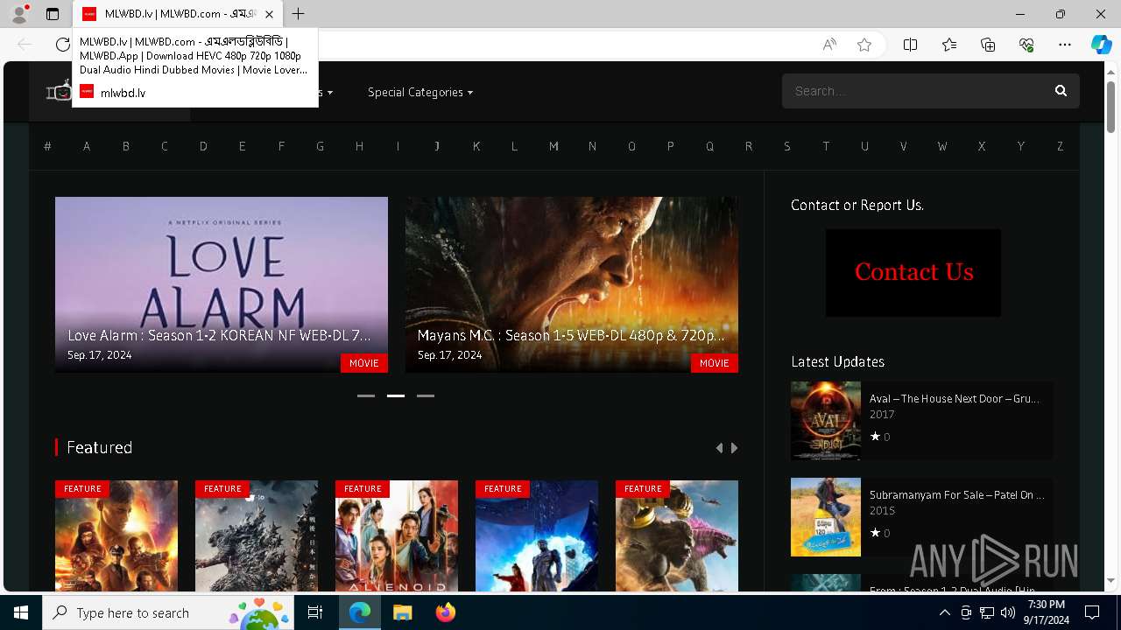Image resolution: width=1121 pixels, height=630 pixels.
Task: Open the Godzilla x Kong Featured poster
Action: [x=677, y=535]
